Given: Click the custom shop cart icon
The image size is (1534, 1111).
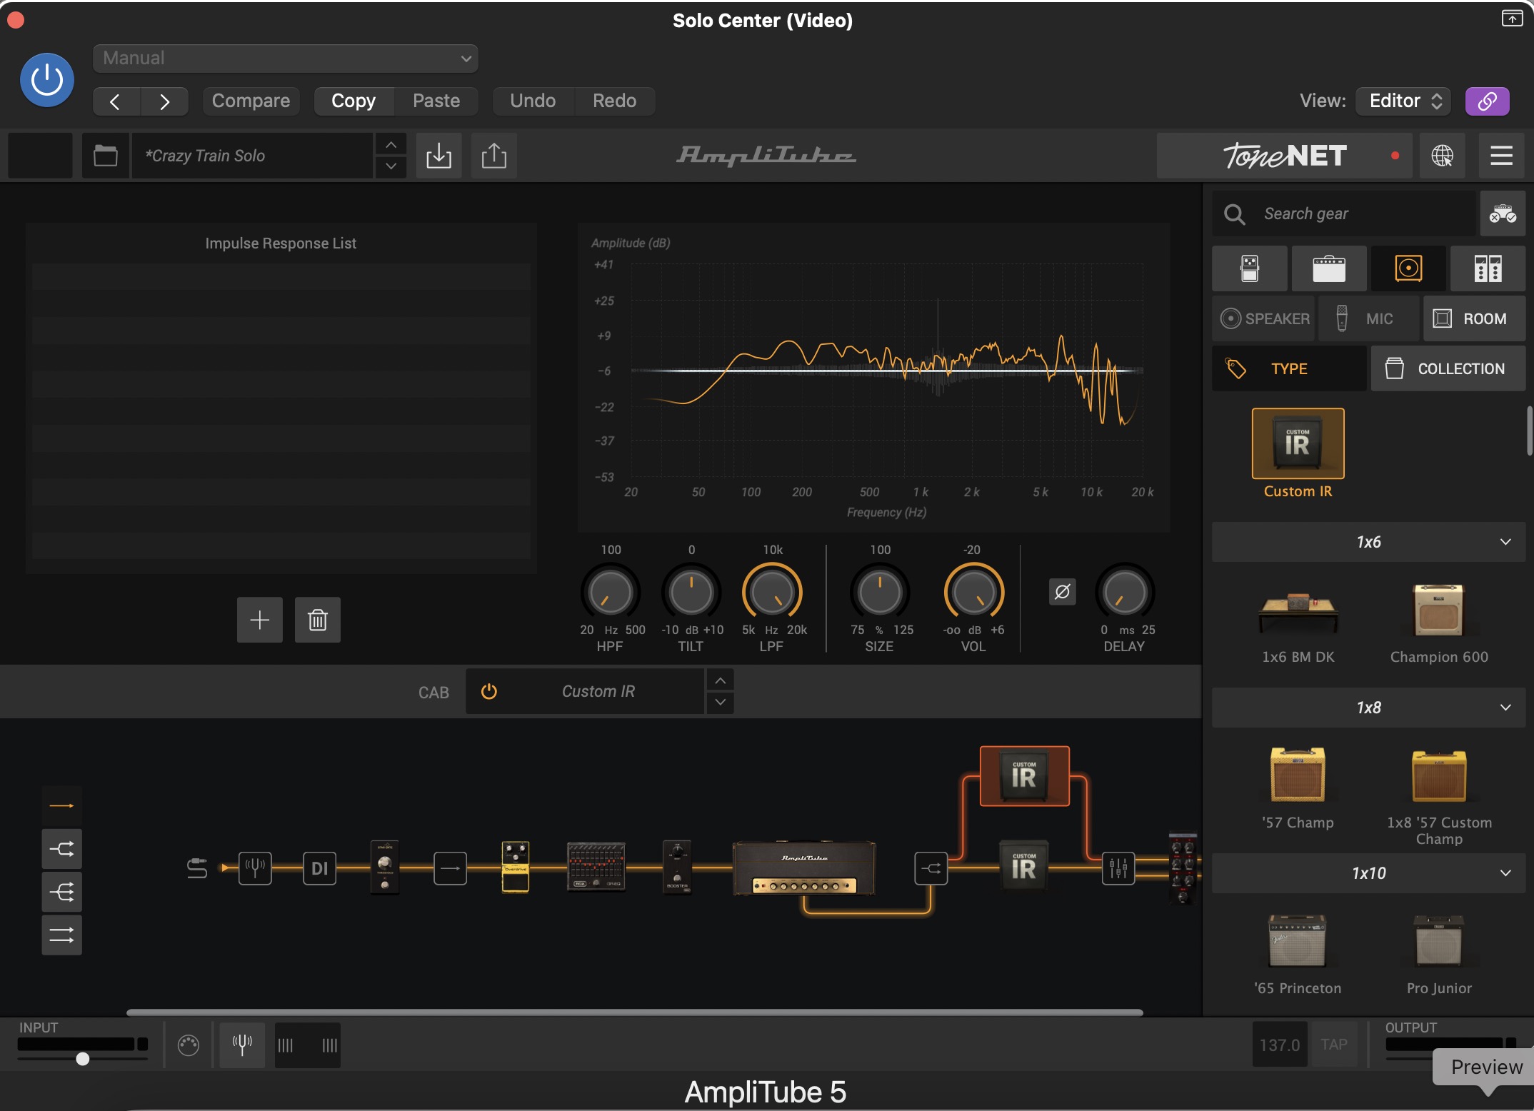Looking at the screenshot, I should 1503,213.
